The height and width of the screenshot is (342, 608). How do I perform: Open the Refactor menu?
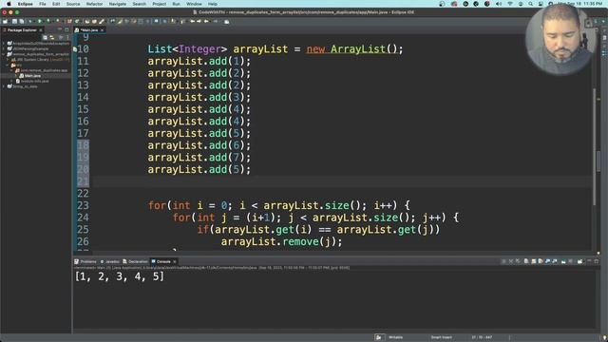[94, 4]
